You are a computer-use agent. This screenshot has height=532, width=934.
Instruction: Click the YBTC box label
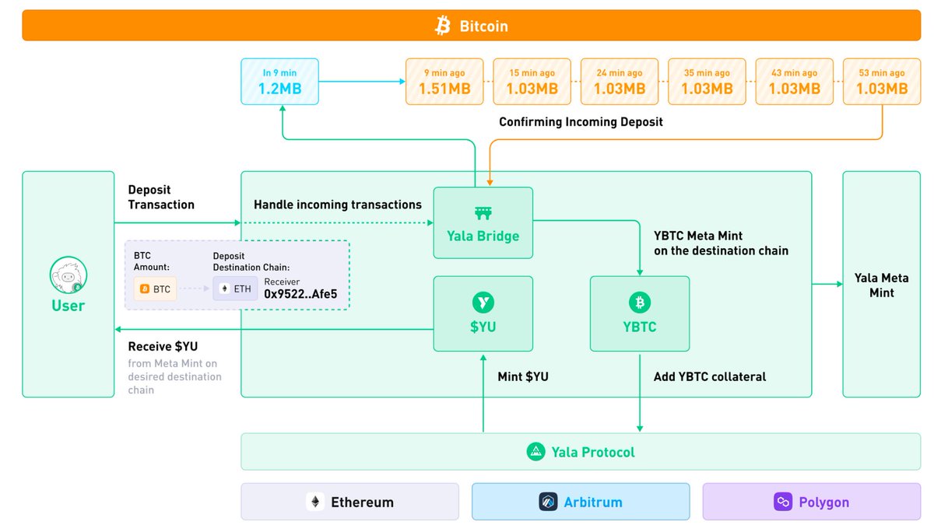(640, 327)
